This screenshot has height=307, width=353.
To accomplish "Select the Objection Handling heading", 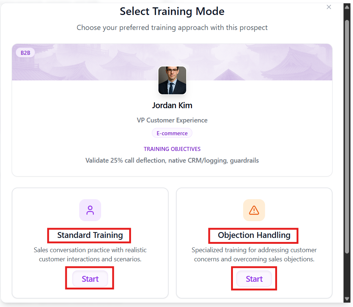I will coord(254,235).
